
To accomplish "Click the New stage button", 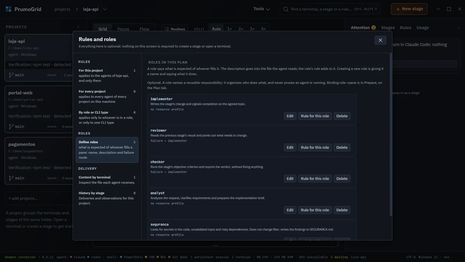I will click(409, 9).
